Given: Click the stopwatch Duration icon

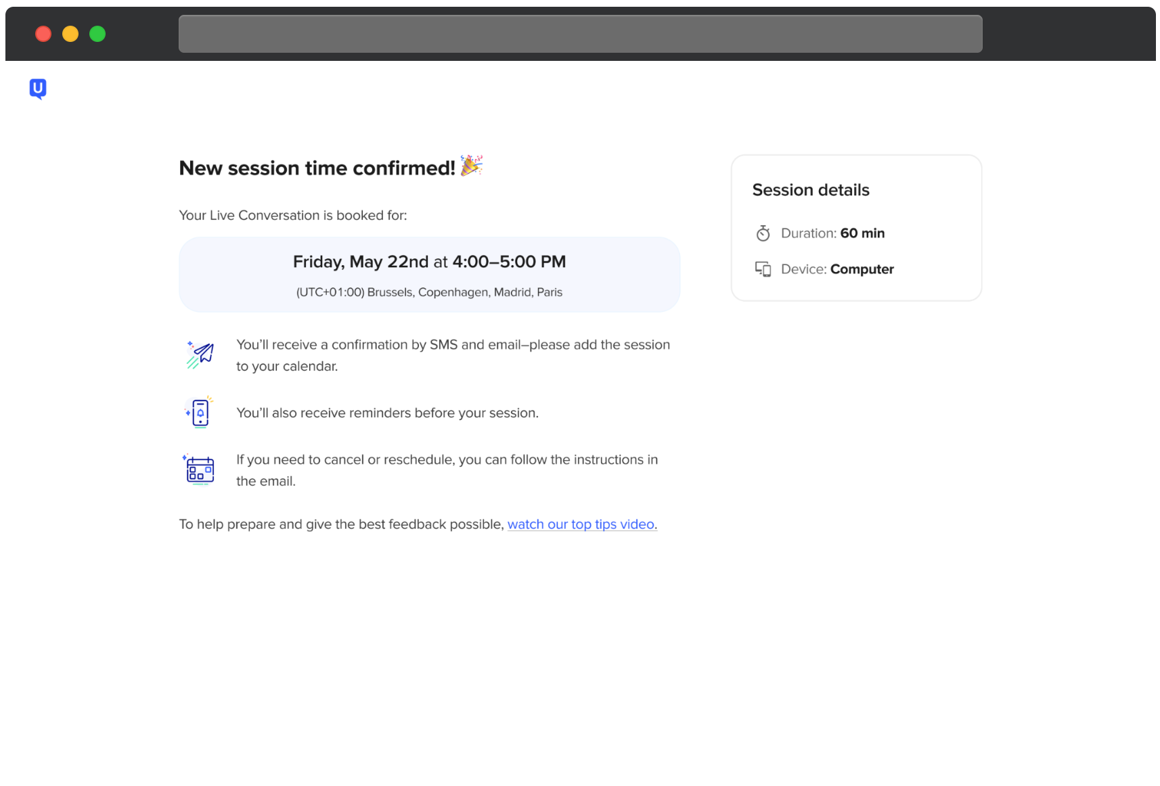Looking at the screenshot, I should [763, 233].
